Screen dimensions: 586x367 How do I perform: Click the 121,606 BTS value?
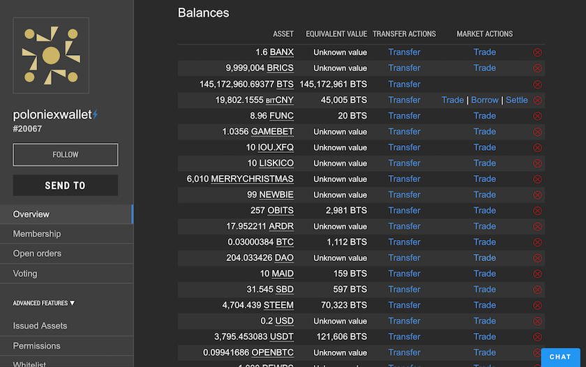point(342,337)
